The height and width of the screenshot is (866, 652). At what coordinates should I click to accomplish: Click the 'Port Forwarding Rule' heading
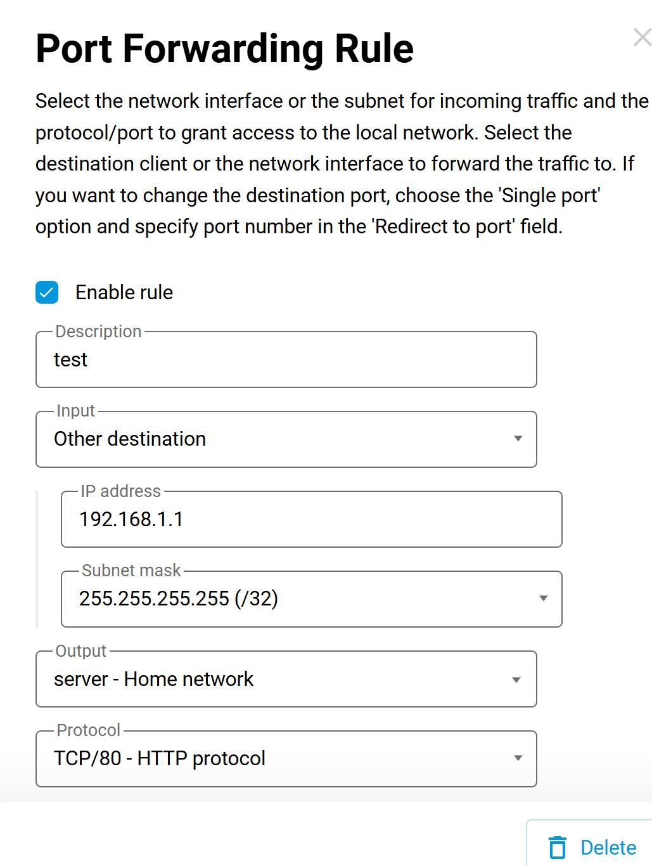(224, 49)
